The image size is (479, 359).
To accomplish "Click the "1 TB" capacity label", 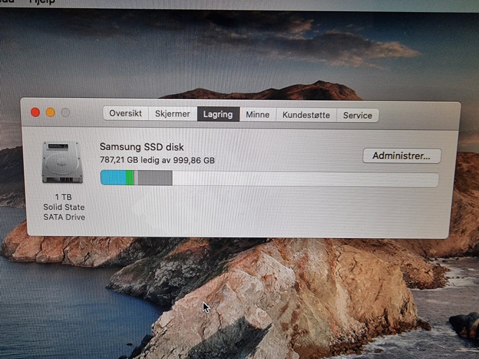I will point(63,197).
